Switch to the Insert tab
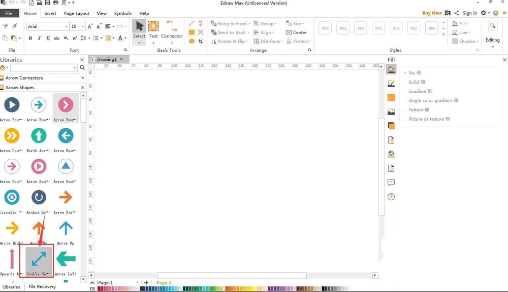 [x=50, y=13]
